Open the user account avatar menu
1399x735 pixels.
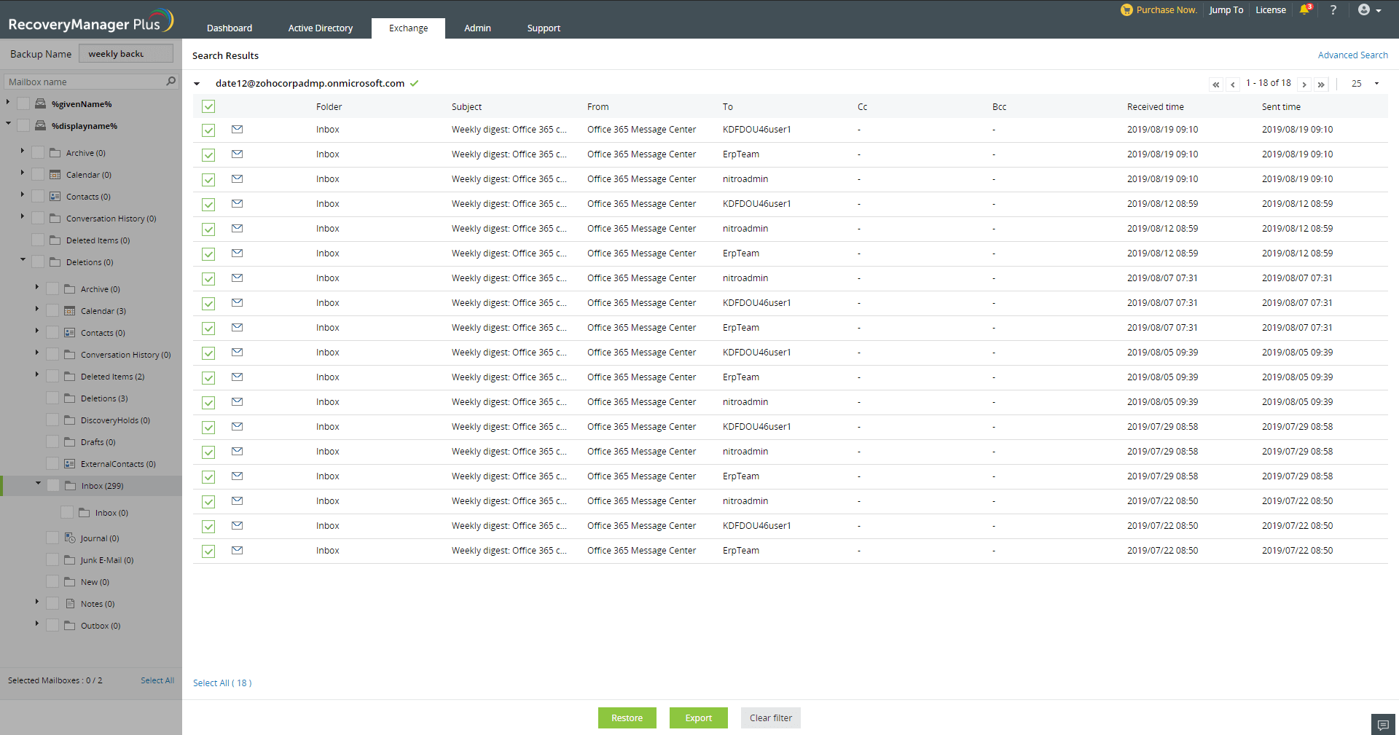[1369, 9]
